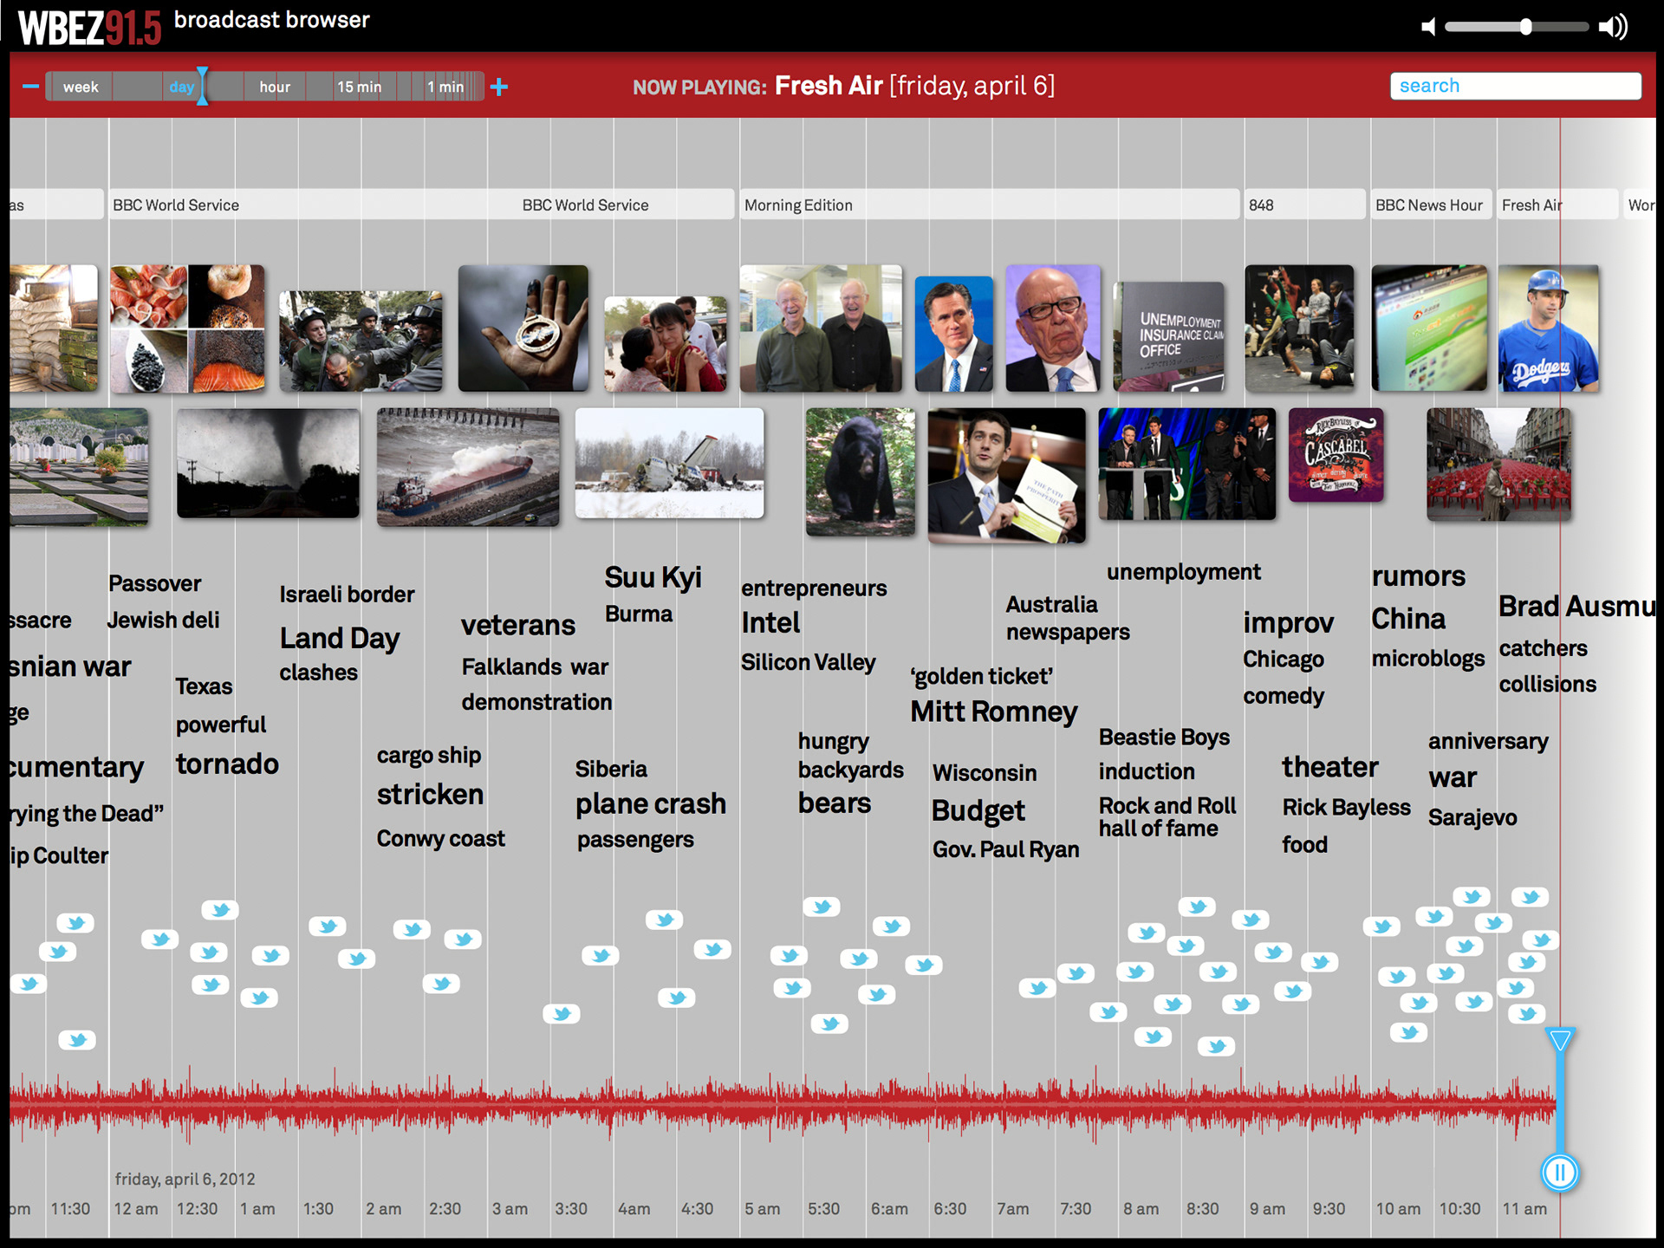
Task: Click the 'Gov. Paul Ryan' keyword
Action: click(x=1005, y=850)
